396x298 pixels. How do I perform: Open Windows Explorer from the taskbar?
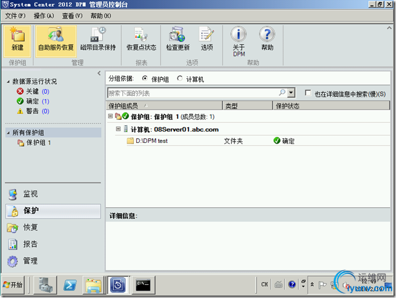tap(93, 285)
